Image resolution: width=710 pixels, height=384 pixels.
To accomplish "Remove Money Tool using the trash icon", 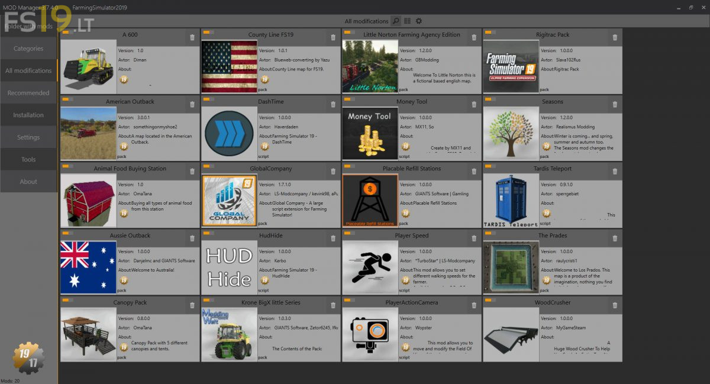I will [x=474, y=104].
